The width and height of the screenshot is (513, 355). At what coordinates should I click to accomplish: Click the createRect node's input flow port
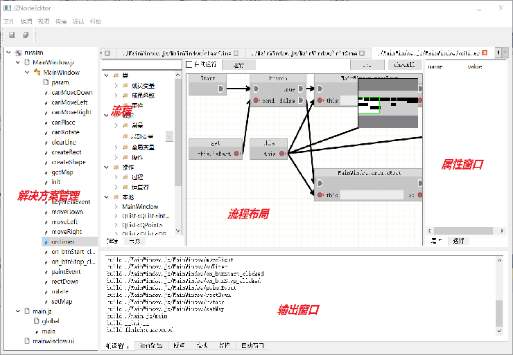point(320,183)
